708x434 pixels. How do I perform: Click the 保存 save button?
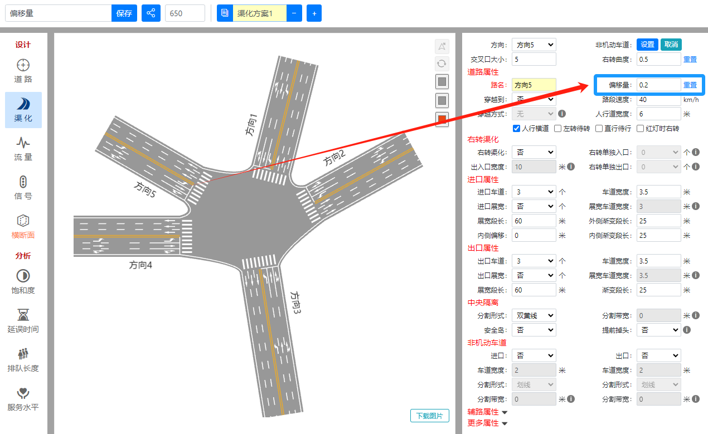pyautogui.click(x=124, y=13)
